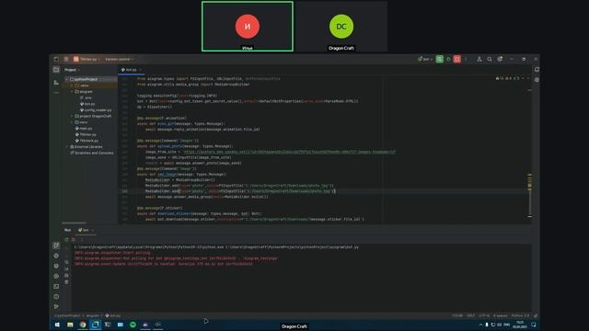Click the red Stop button in toolbar
The width and height of the screenshot is (589, 331).
pyautogui.click(x=457, y=59)
